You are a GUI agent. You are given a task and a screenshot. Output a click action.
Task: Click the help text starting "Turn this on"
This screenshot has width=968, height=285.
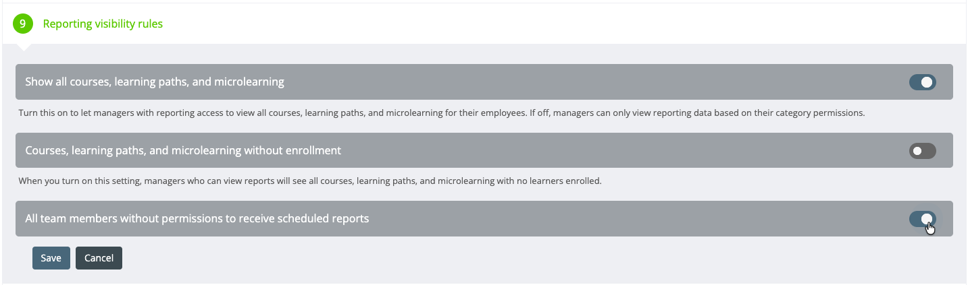point(441,113)
